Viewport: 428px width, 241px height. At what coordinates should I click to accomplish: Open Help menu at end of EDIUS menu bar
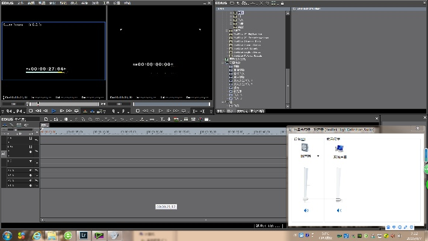pyautogui.click(x=127, y=3)
